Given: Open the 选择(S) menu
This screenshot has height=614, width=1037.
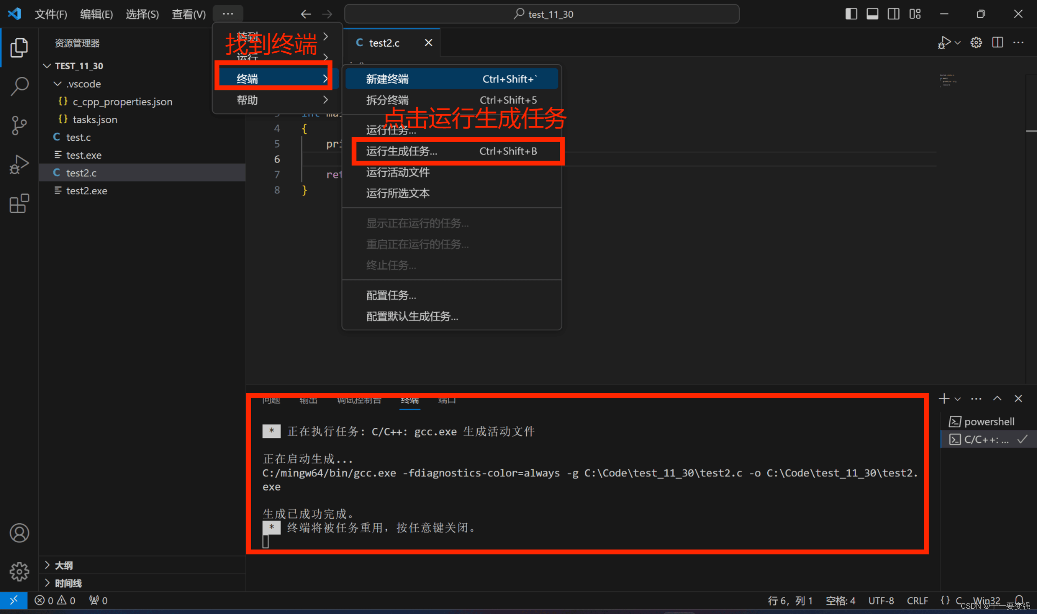Looking at the screenshot, I should (142, 14).
